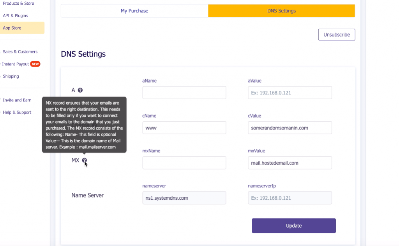
Task: Click the help icon next to A record
Action: coord(80,90)
